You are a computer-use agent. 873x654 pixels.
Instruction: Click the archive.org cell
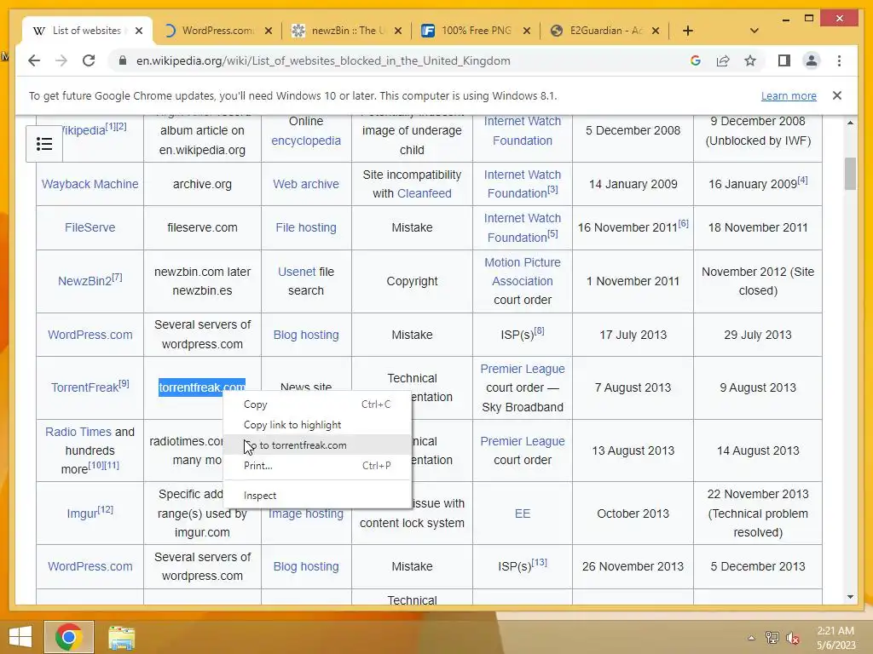coord(202,184)
